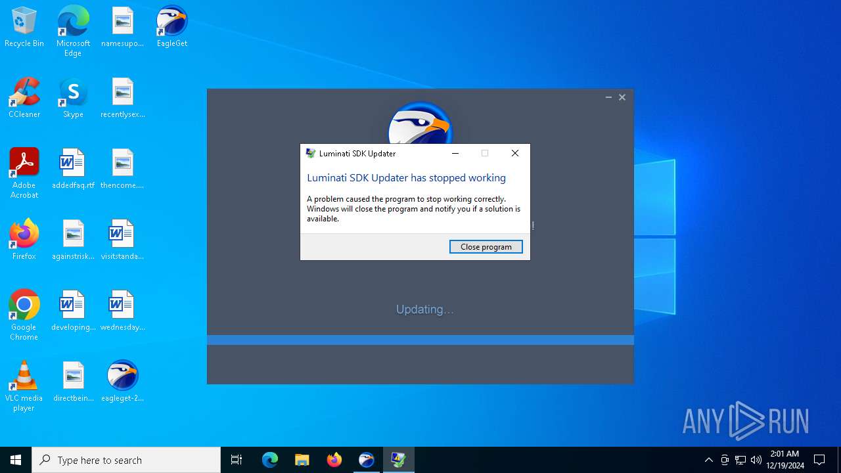Open the EagleGet desktop shortcut
The height and width of the screenshot is (473, 841).
pos(172,28)
